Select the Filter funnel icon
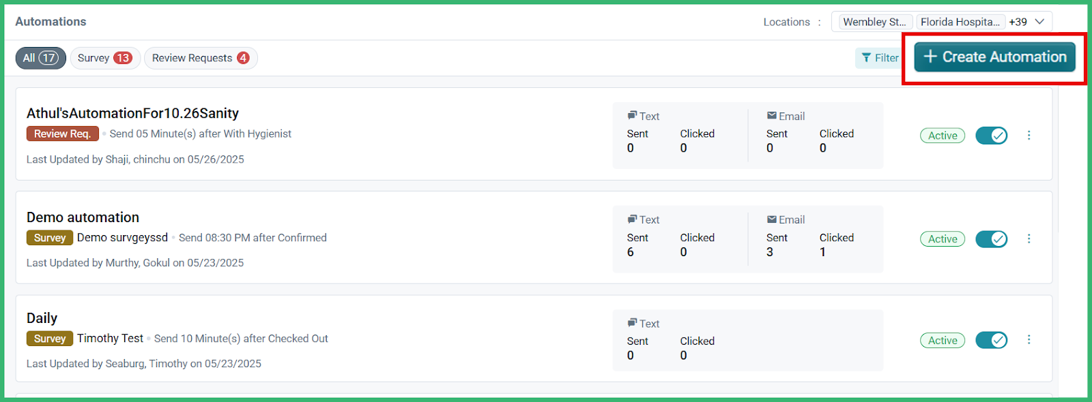Screen dimensions: 1092x402 click(867, 58)
